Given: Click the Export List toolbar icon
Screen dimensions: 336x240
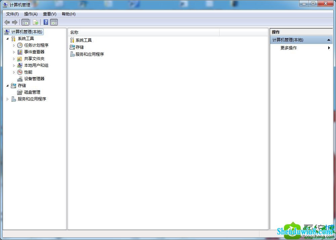Looking at the screenshot, I should coord(36,22).
